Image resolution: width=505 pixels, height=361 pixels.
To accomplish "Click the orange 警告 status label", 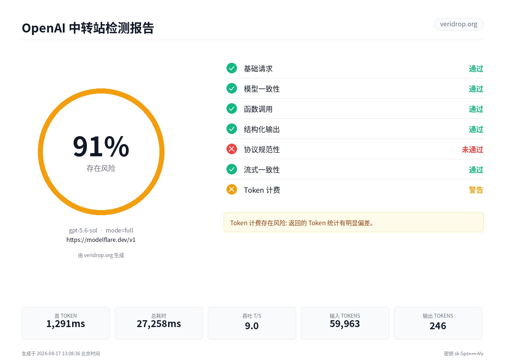I will point(476,190).
